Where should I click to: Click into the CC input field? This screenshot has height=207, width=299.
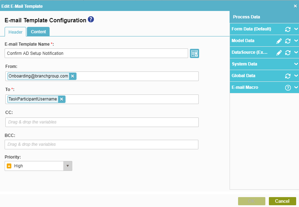102,122
